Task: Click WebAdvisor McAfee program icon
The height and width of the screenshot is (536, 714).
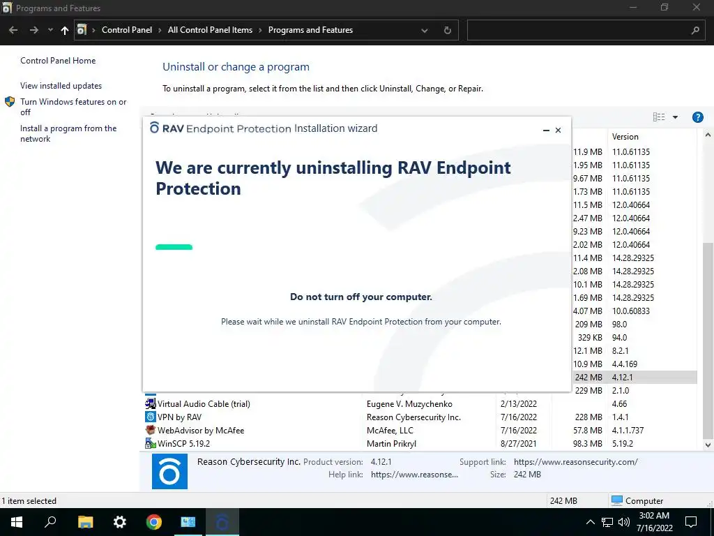Action: pos(151,430)
